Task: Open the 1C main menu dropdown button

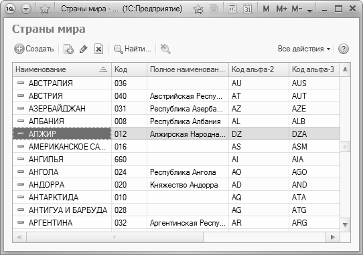Action: (x=26, y=9)
